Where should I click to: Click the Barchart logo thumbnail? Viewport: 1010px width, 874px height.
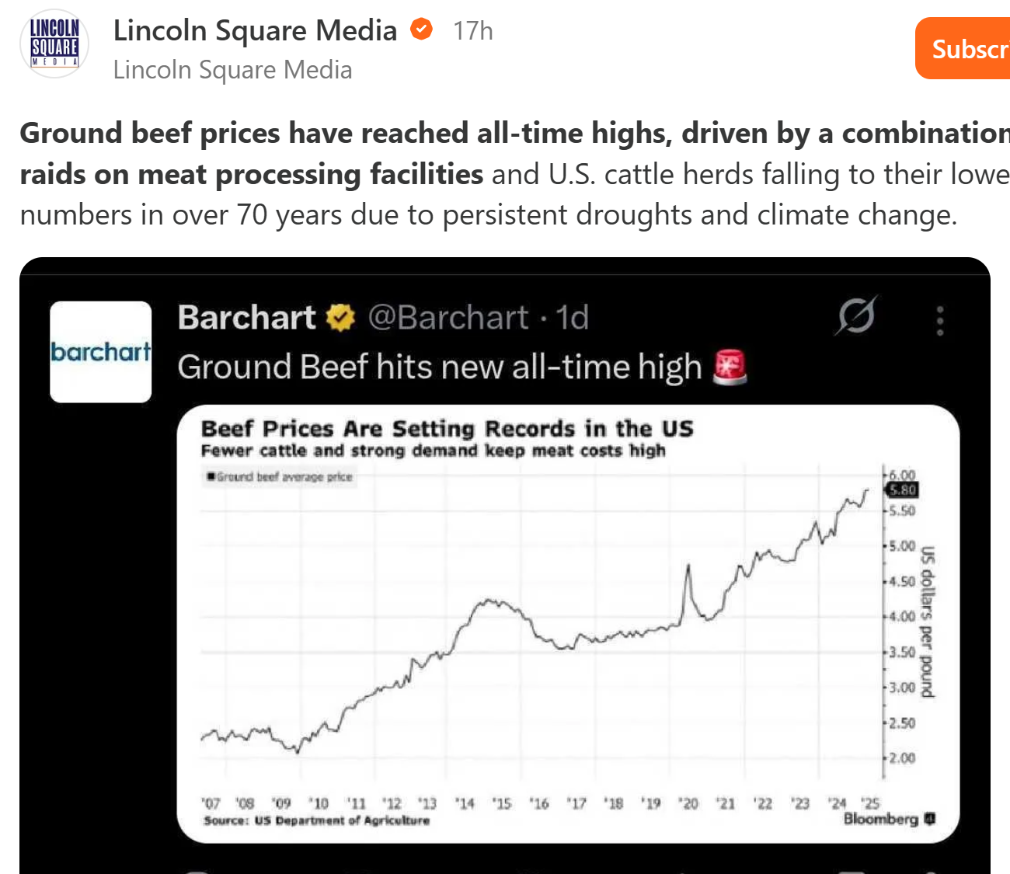pyautogui.click(x=101, y=352)
